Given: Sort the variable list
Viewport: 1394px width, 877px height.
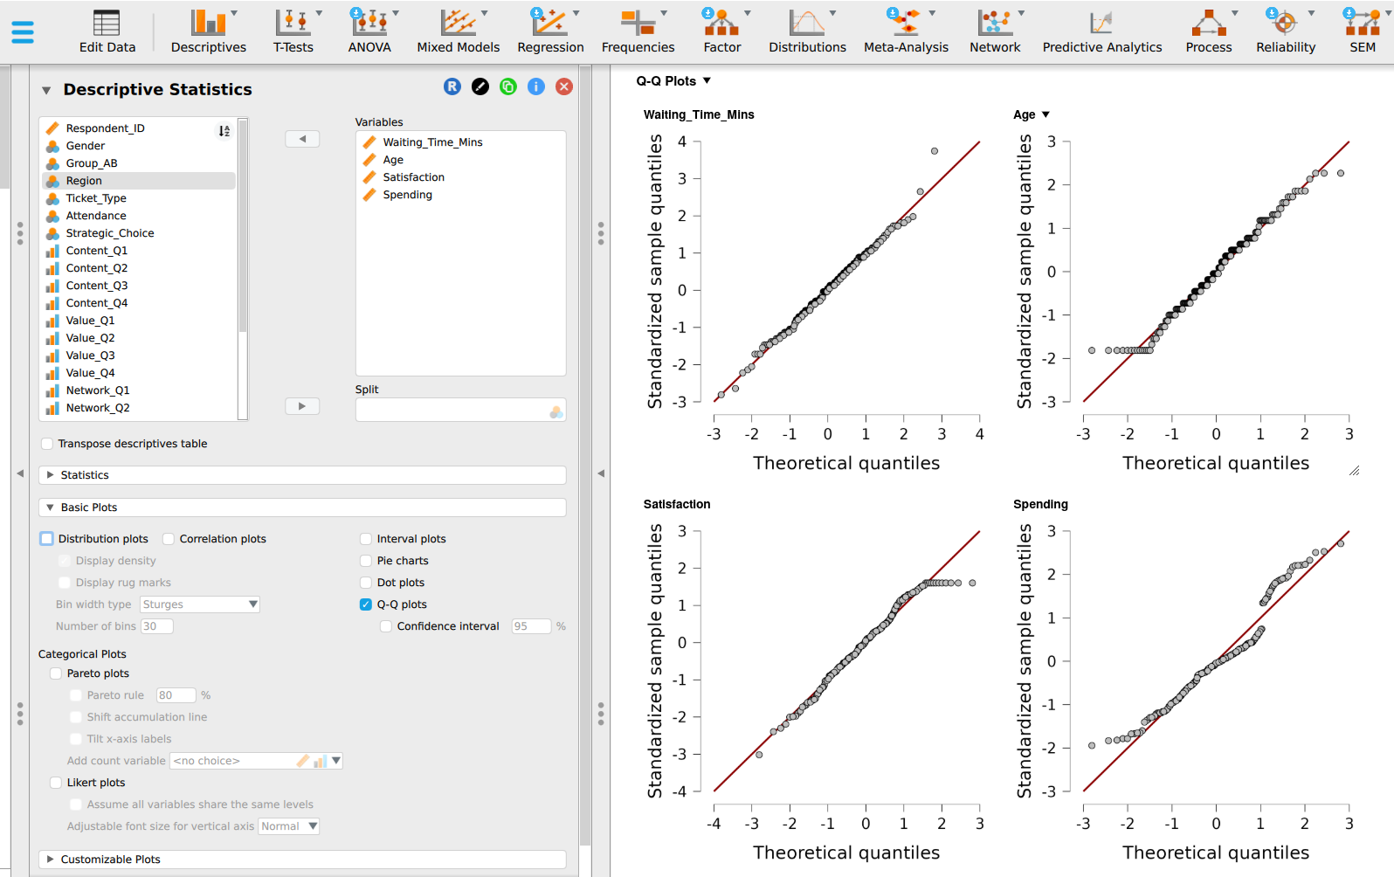Looking at the screenshot, I should [x=224, y=131].
